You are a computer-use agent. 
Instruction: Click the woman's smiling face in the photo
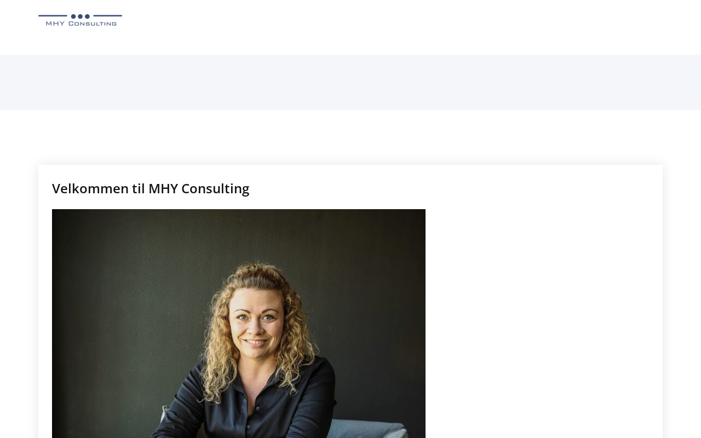pos(256,322)
